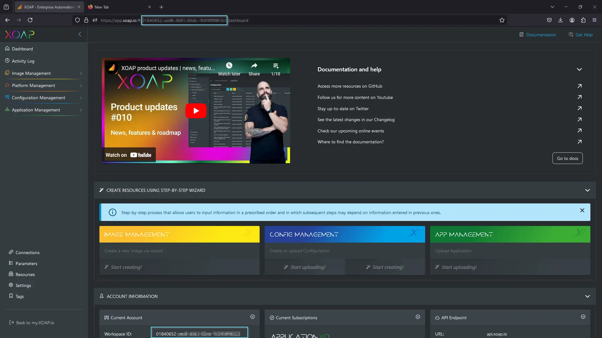The width and height of the screenshot is (602, 338).
Task: Open the online events arrow link
Action: pos(579,131)
